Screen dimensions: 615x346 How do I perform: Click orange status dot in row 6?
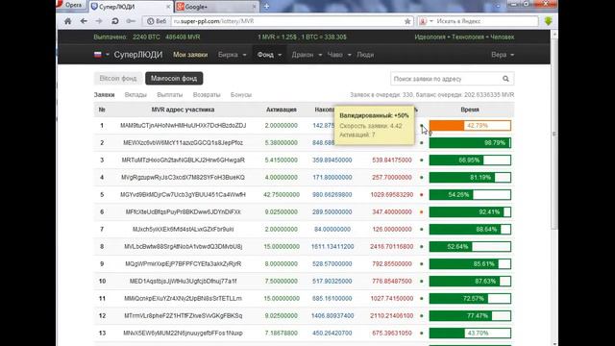422,211
